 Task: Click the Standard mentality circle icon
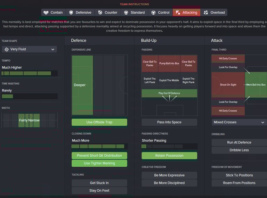[126, 13]
